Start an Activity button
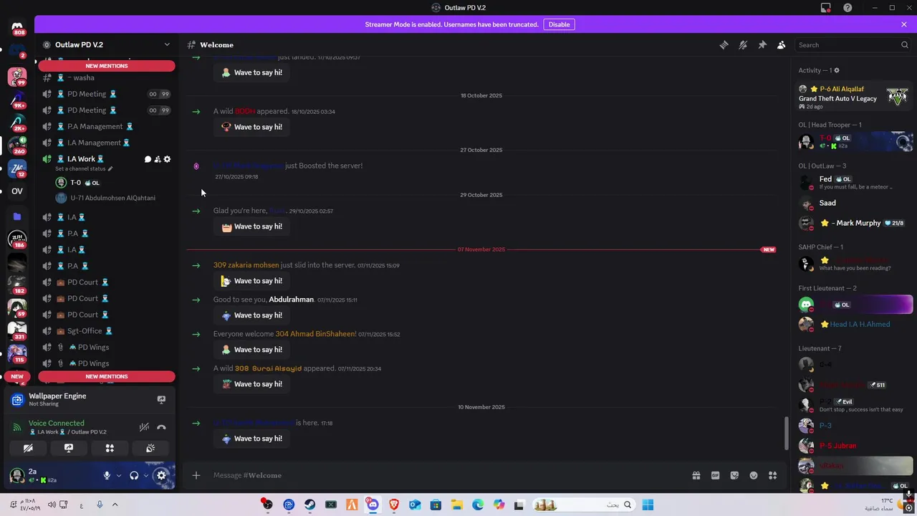Screen dimensions: 917x516 coord(110,448)
